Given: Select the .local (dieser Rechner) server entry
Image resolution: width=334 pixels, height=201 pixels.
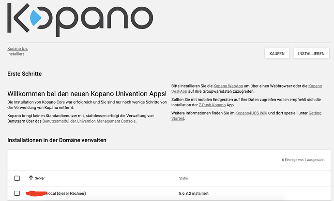Looking at the screenshot, I should pos(56,193).
